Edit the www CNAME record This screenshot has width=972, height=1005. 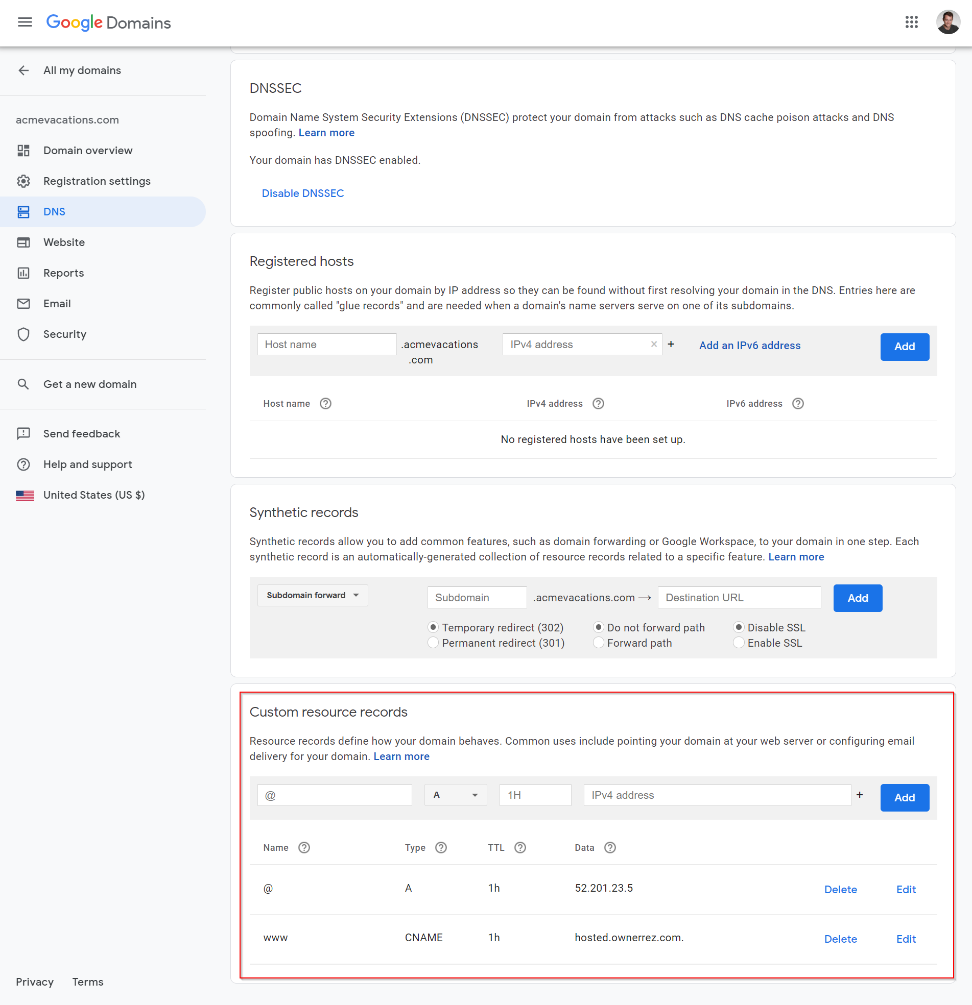pyautogui.click(x=906, y=939)
